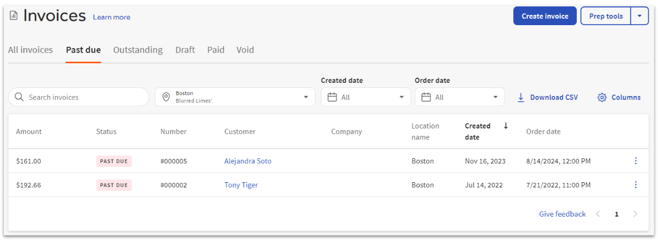Click the Created date sort arrow

(505, 126)
